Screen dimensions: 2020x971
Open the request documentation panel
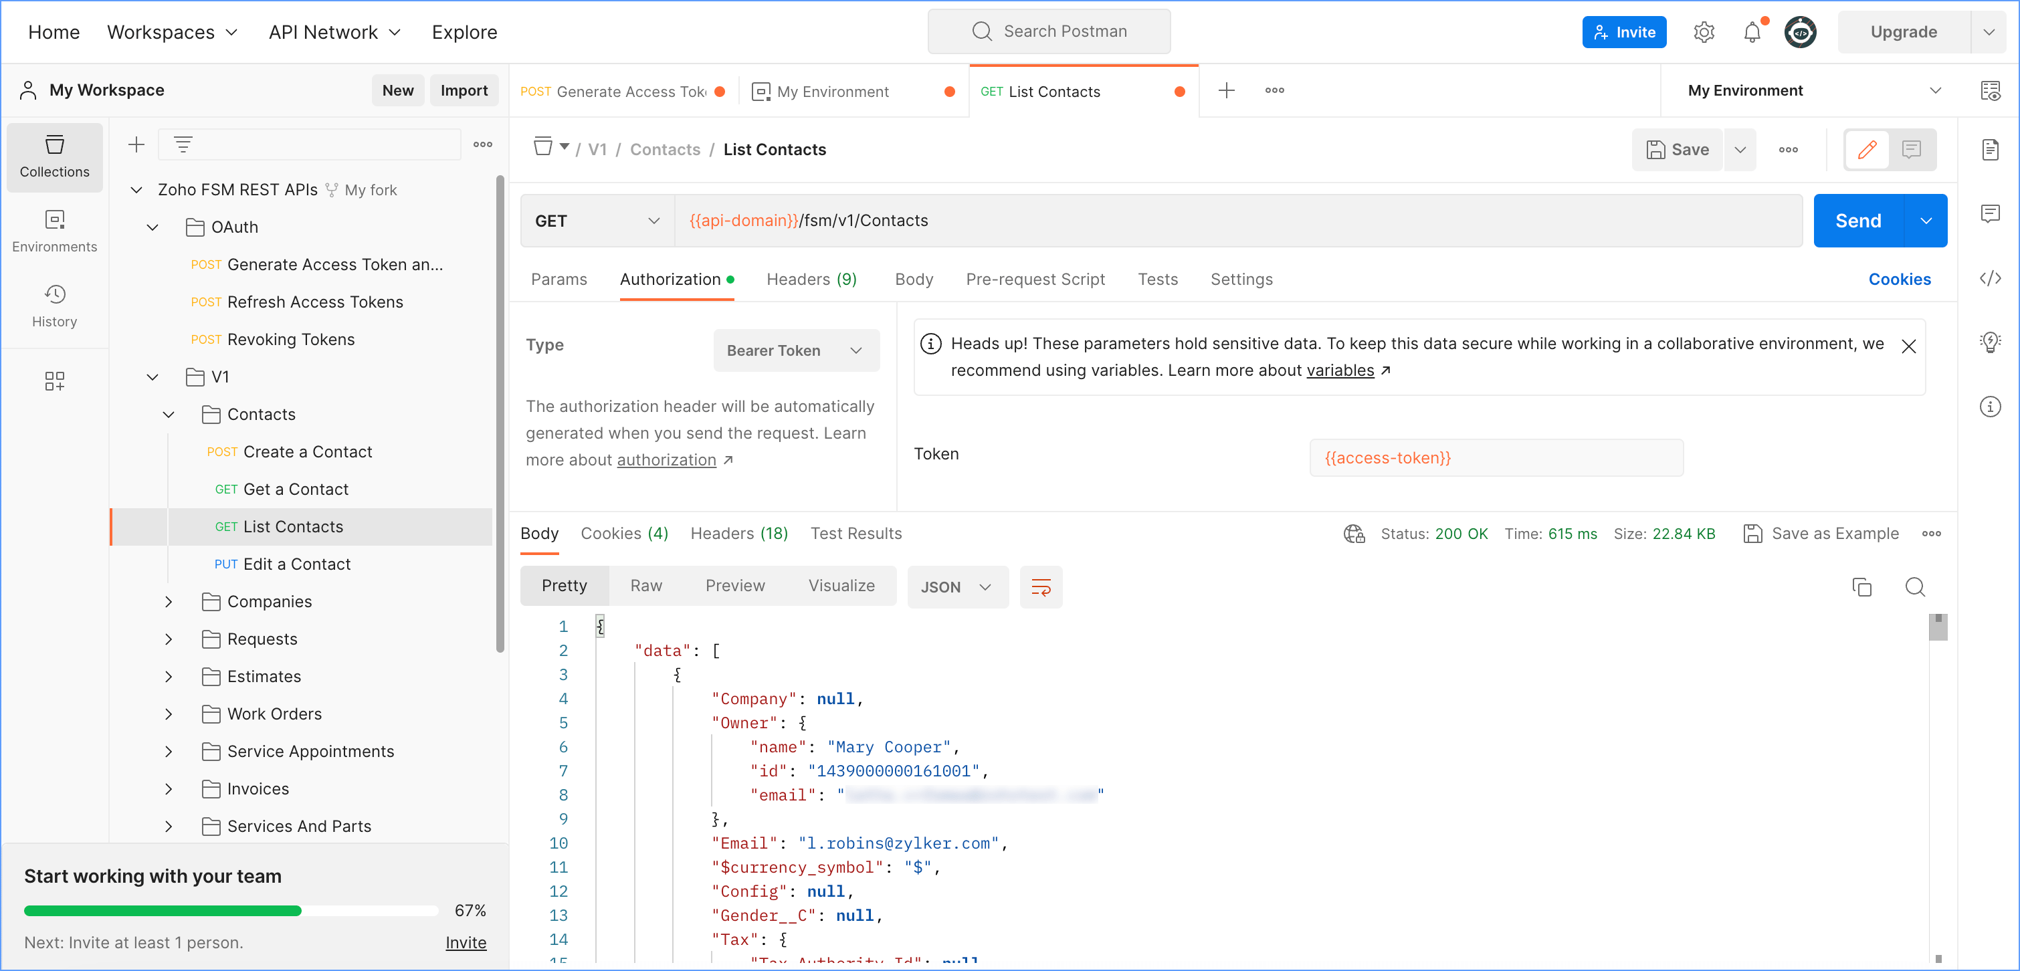[1991, 150]
